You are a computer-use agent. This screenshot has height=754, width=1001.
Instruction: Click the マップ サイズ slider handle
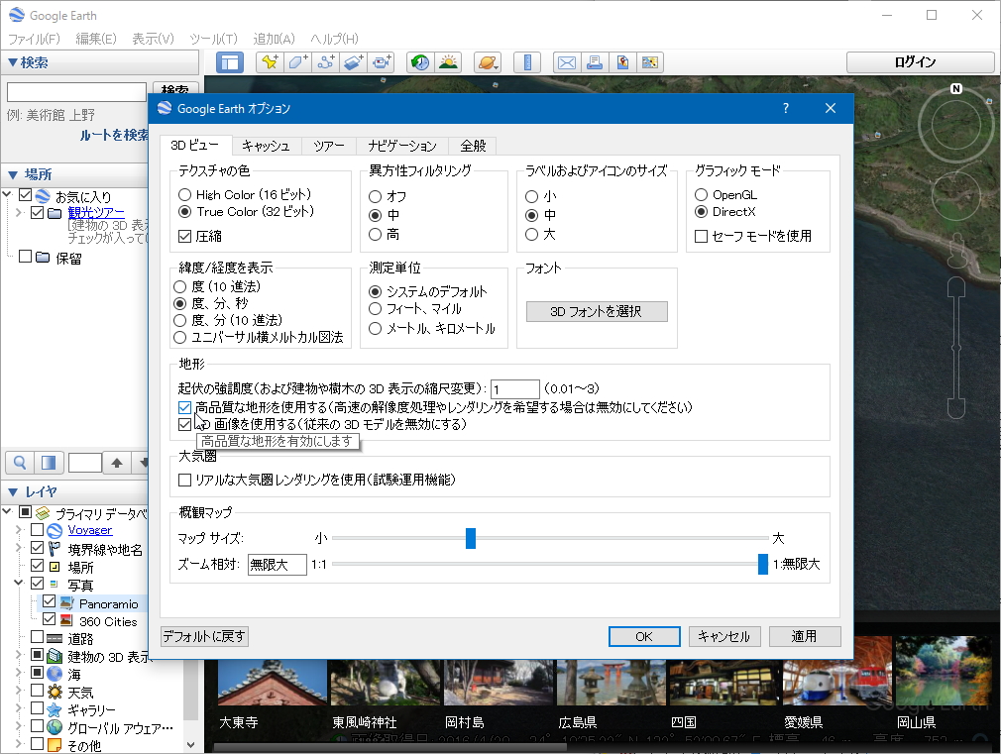click(x=471, y=538)
